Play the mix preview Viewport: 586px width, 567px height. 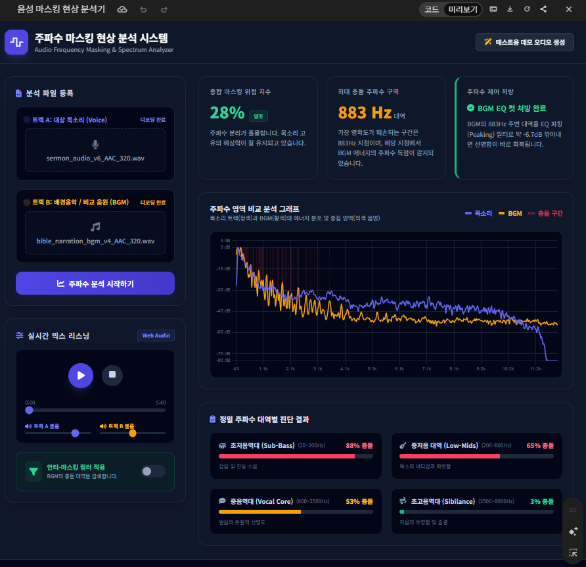pyautogui.click(x=81, y=376)
